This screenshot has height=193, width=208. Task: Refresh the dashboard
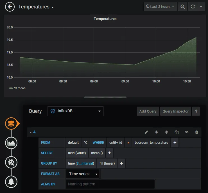(193, 6)
